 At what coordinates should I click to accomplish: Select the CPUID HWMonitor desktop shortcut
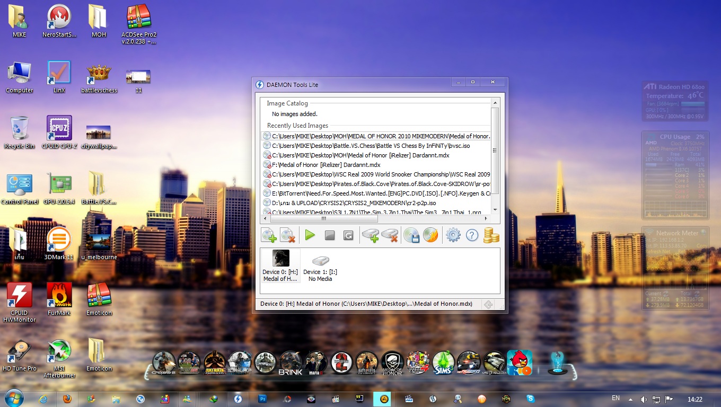[x=20, y=302]
